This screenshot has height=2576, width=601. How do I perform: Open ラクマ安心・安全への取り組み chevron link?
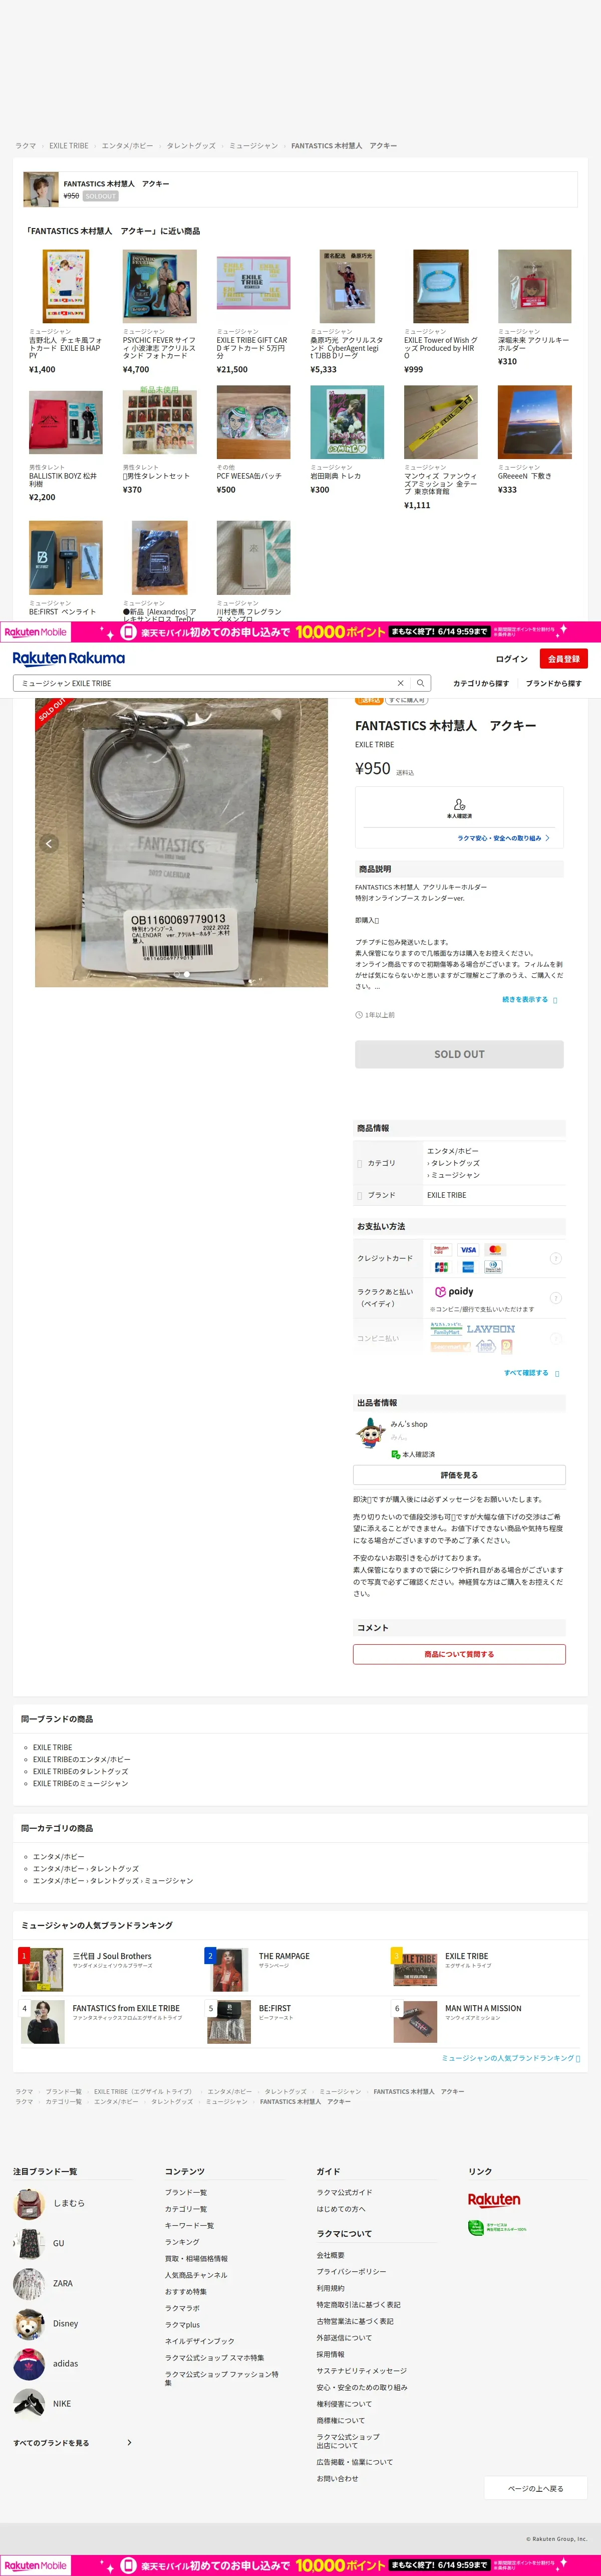coord(503,838)
